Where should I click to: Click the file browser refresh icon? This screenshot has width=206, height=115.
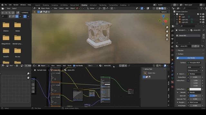pyautogui.click(x=13, y=13)
